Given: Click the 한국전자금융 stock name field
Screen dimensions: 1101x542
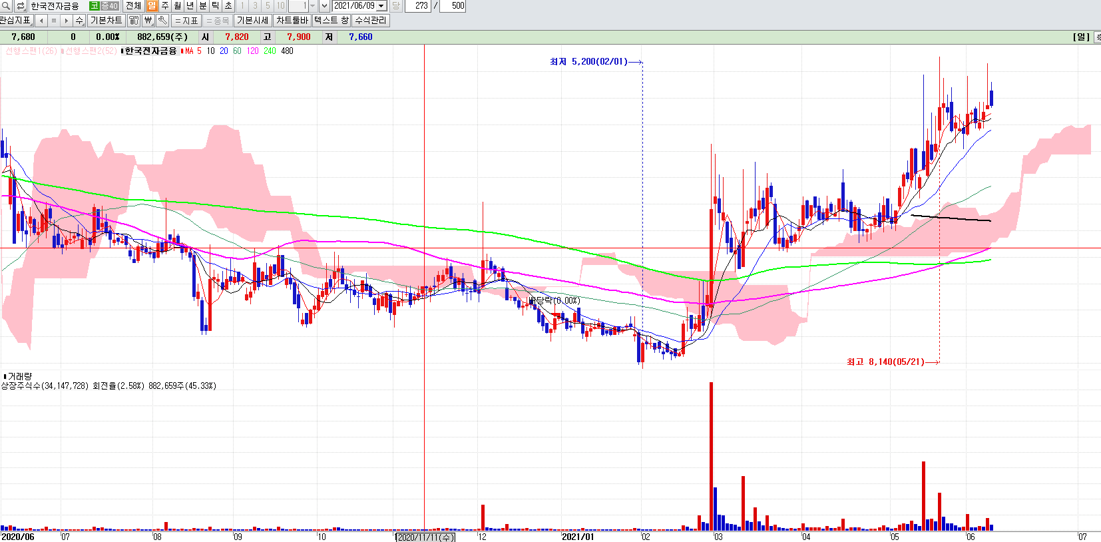Looking at the screenshot, I should 58,6.
